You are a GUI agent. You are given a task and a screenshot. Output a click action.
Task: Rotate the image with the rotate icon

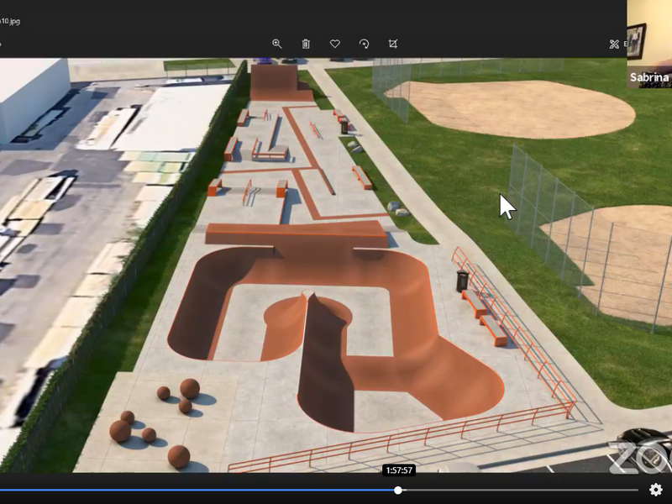click(364, 44)
